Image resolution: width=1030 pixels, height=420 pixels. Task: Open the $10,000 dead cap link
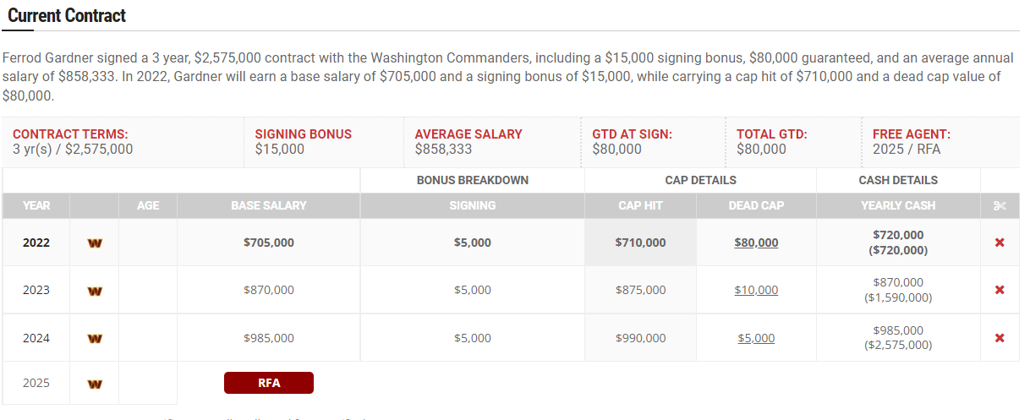756,290
